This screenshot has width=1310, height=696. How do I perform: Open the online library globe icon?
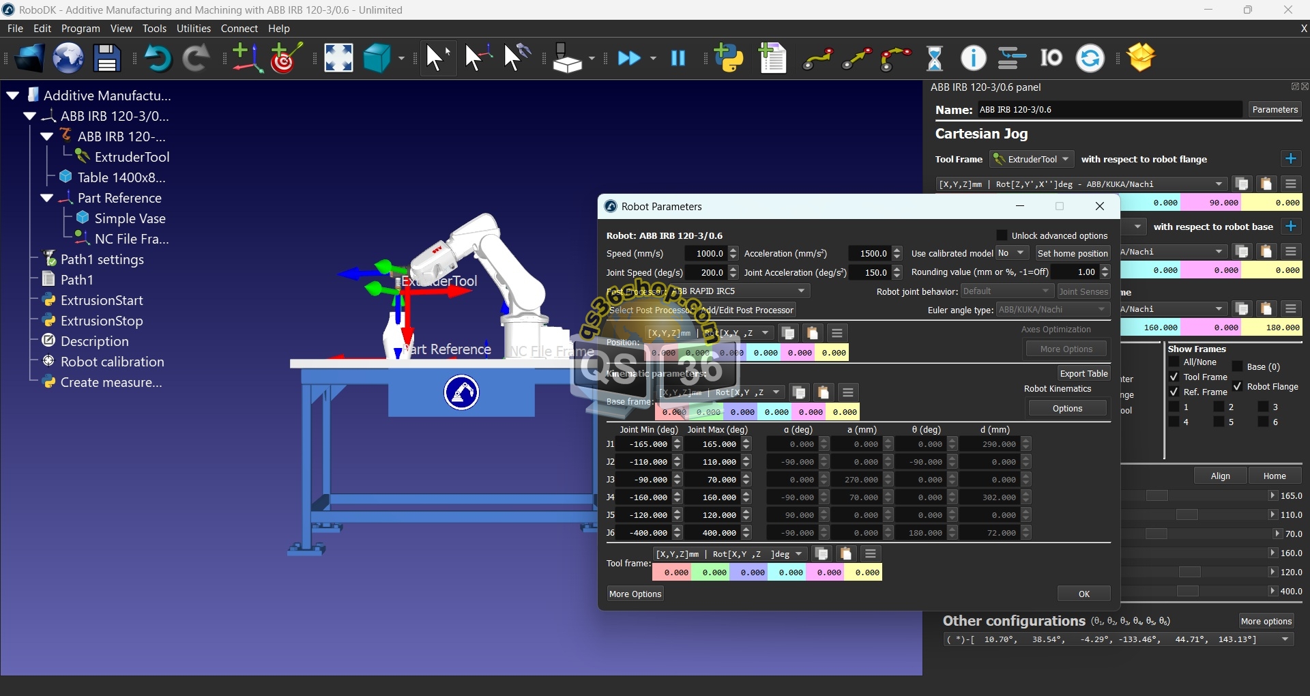[68, 59]
